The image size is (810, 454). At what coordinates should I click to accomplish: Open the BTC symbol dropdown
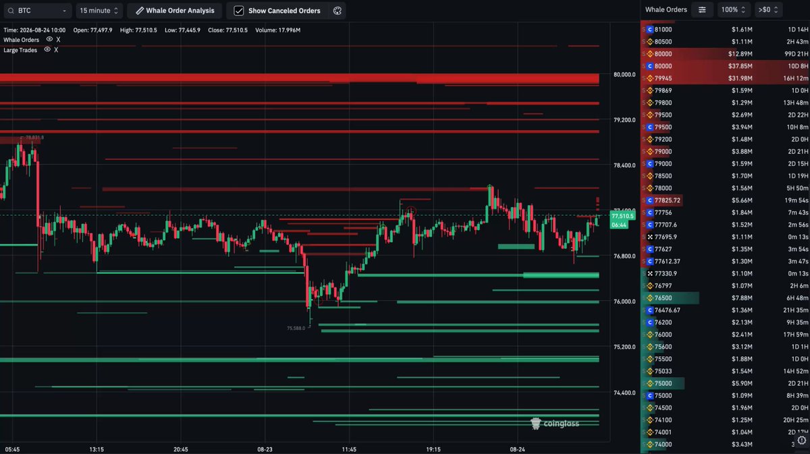click(x=37, y=11)
